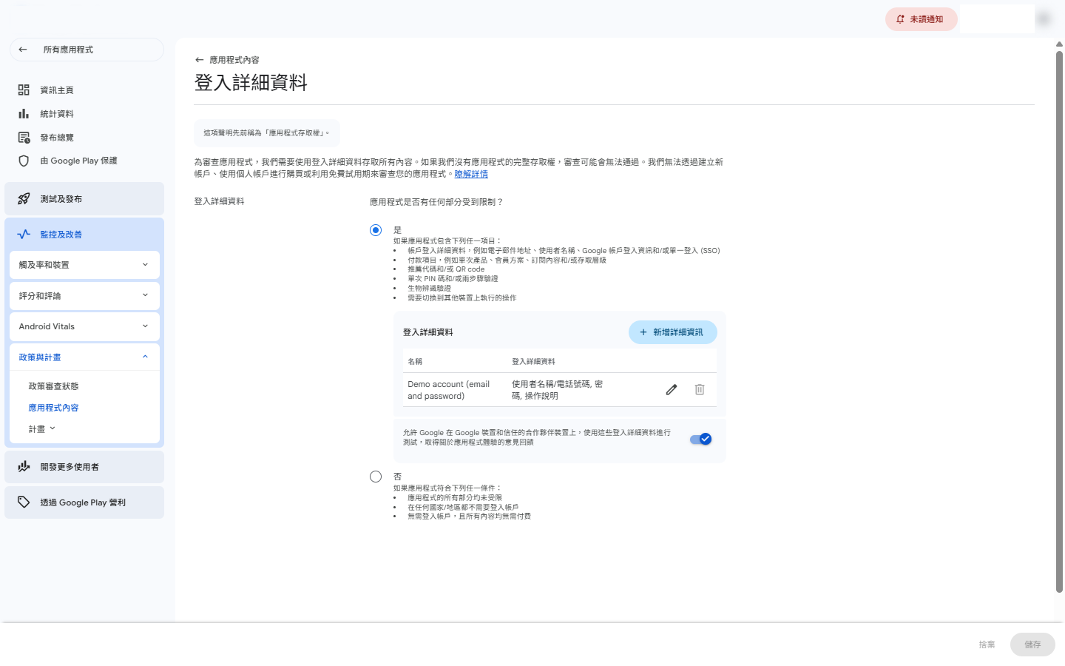Click the 測試及發布 rocket icon
The image size is (1065, 666).
(24, 199)
